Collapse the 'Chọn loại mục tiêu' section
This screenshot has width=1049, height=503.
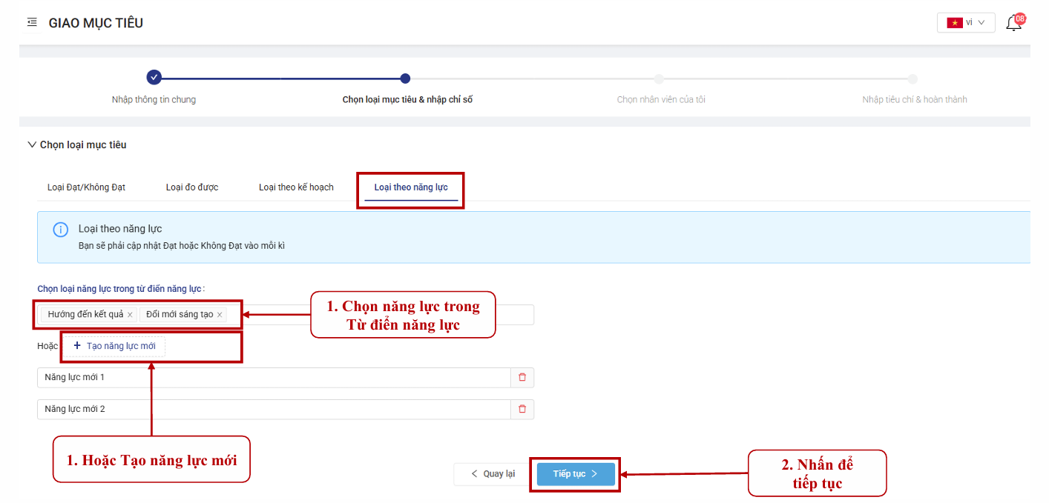coord(32,145)
